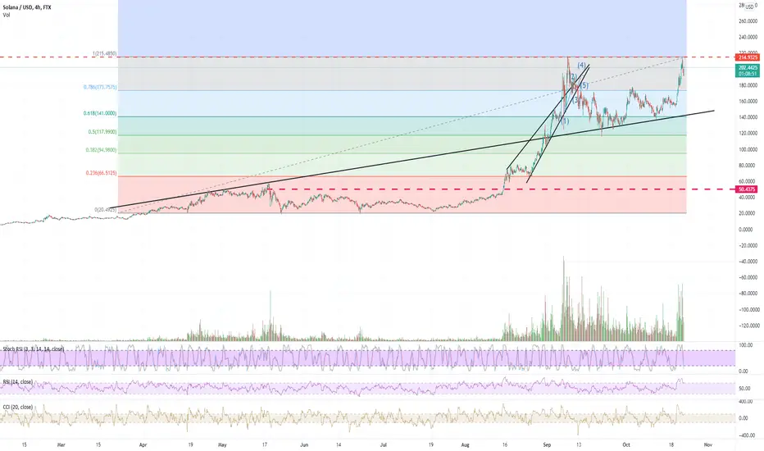This screenshot has width=764, height=451.
Task: Select the 0(20.4925) Fibonacci level label
Action: point(106,210)
